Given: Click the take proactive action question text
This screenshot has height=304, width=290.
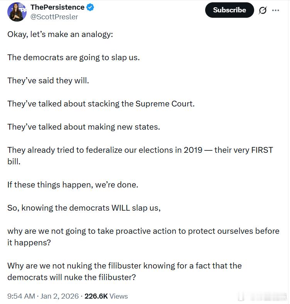Looking at the screenshot, I should click(143, 237).
